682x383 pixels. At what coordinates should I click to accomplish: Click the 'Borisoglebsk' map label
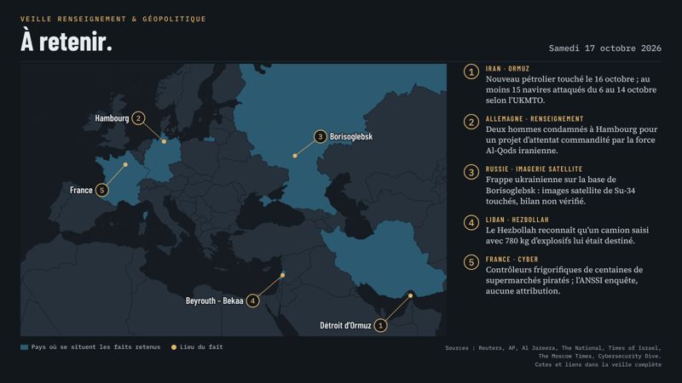pos(351,137)
